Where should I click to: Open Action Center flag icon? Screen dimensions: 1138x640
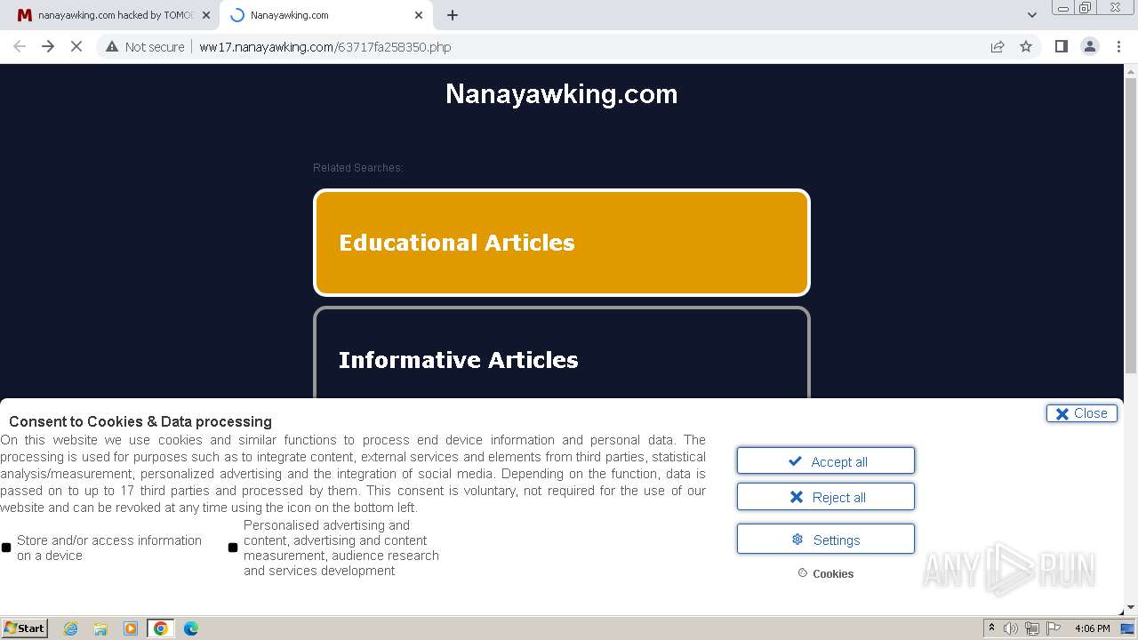[x=1054, y=628]
